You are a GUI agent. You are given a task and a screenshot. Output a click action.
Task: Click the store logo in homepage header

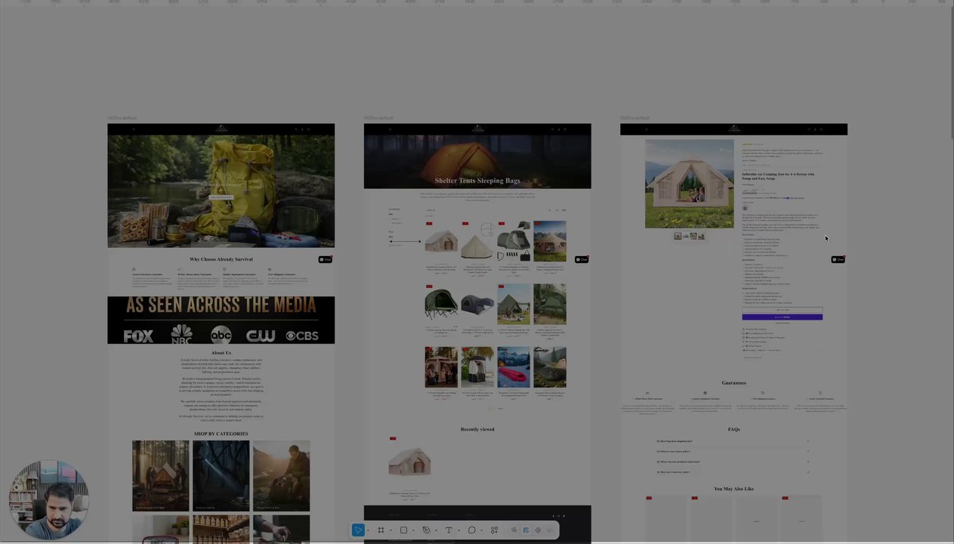click(221, 129)
